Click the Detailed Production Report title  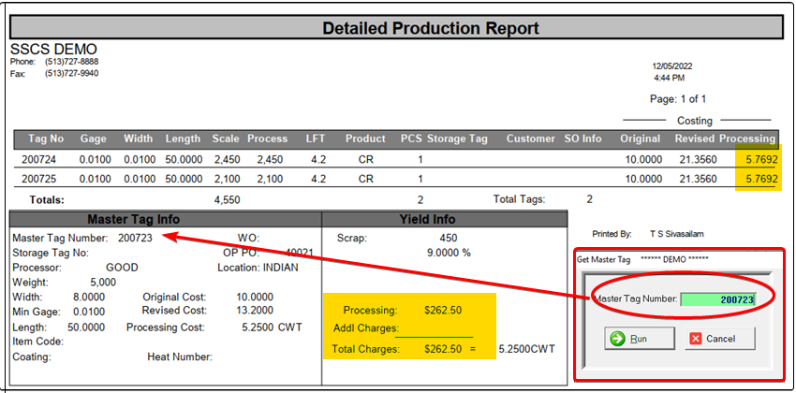pyautogui.click(x=431, y=28)
